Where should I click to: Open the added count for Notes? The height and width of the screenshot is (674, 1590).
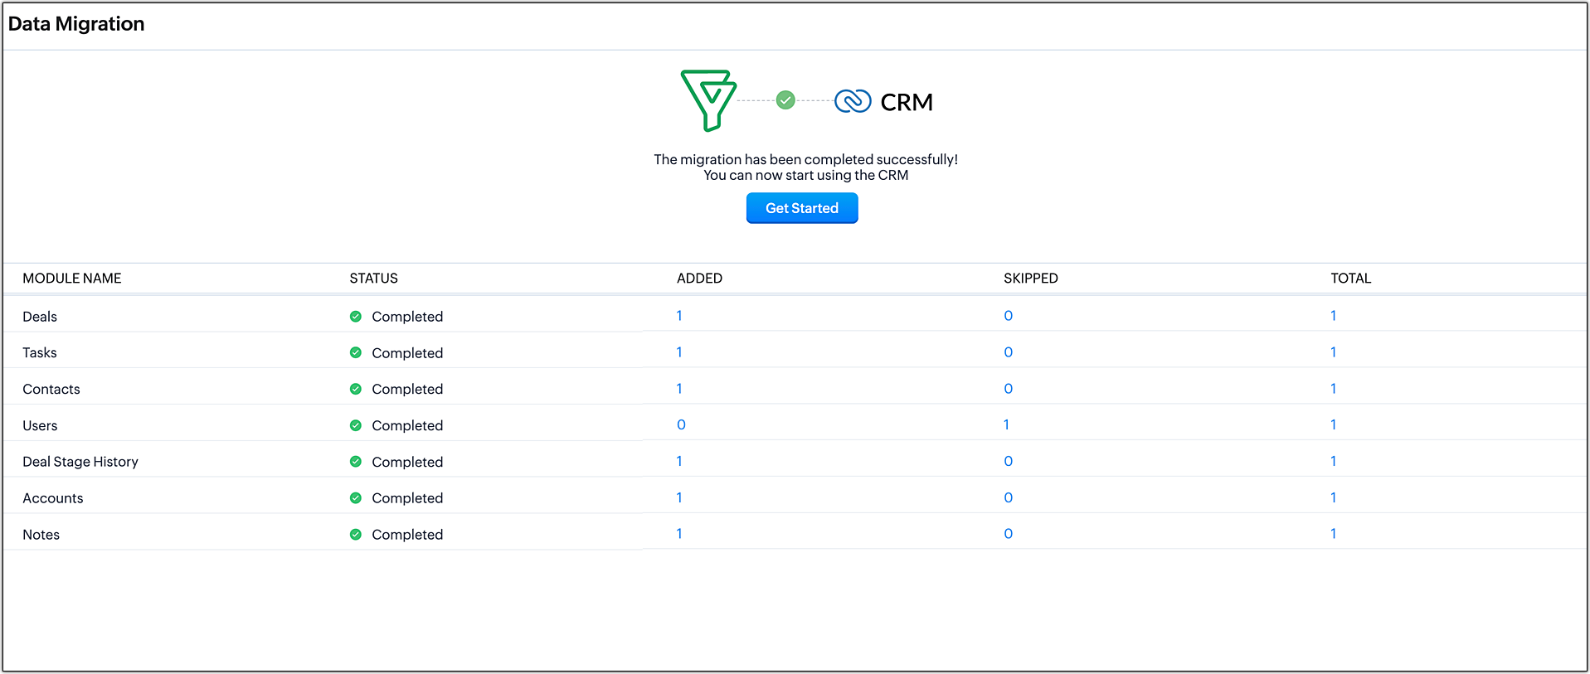pyautogui.click(x=679, y=534)
